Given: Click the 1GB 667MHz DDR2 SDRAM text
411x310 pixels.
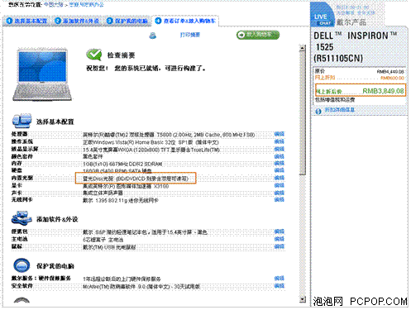Looking at the screenshot, I should tap(122, 164).
